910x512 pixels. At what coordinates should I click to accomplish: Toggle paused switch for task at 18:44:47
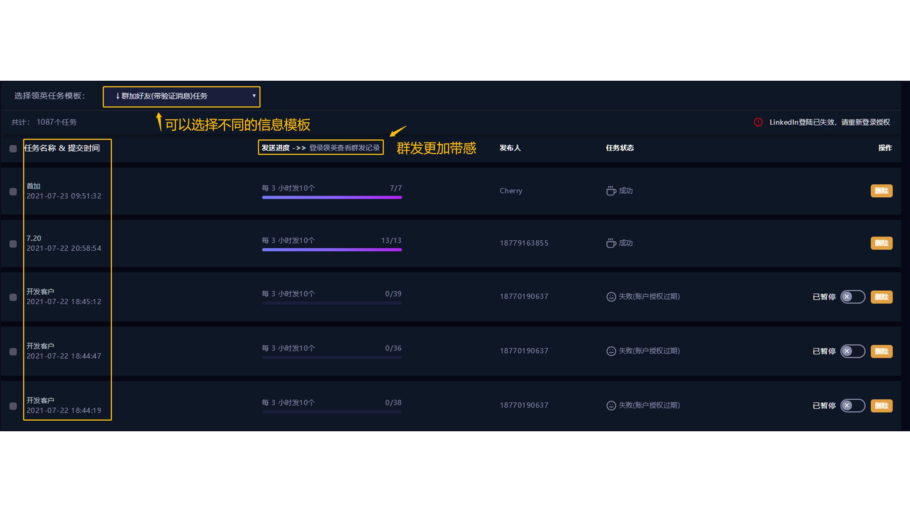tap(852, 351)
